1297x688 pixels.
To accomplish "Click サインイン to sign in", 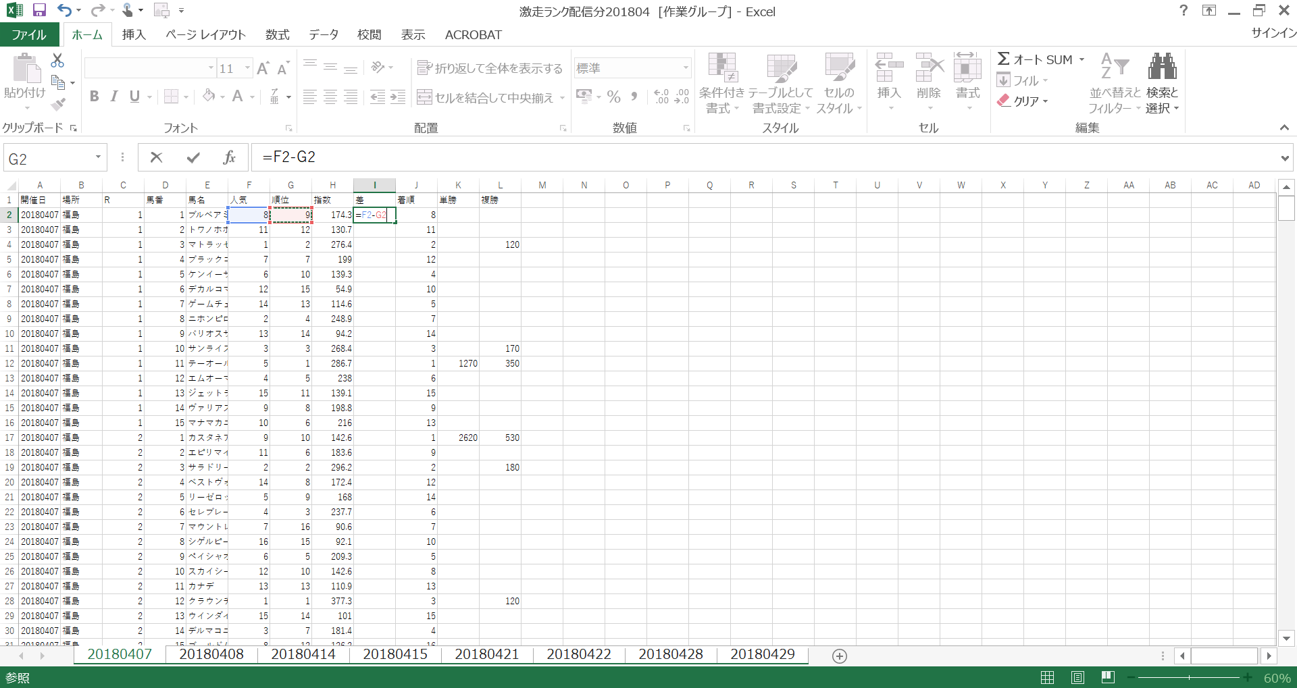I will tap(1273, 33).
